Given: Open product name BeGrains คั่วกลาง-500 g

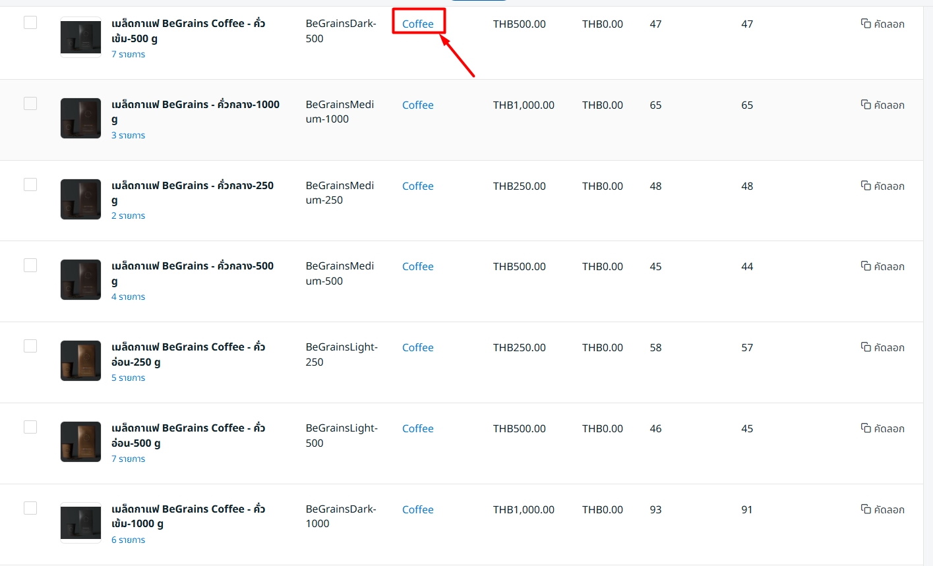Looking at the screenshot, I should 192,267.
